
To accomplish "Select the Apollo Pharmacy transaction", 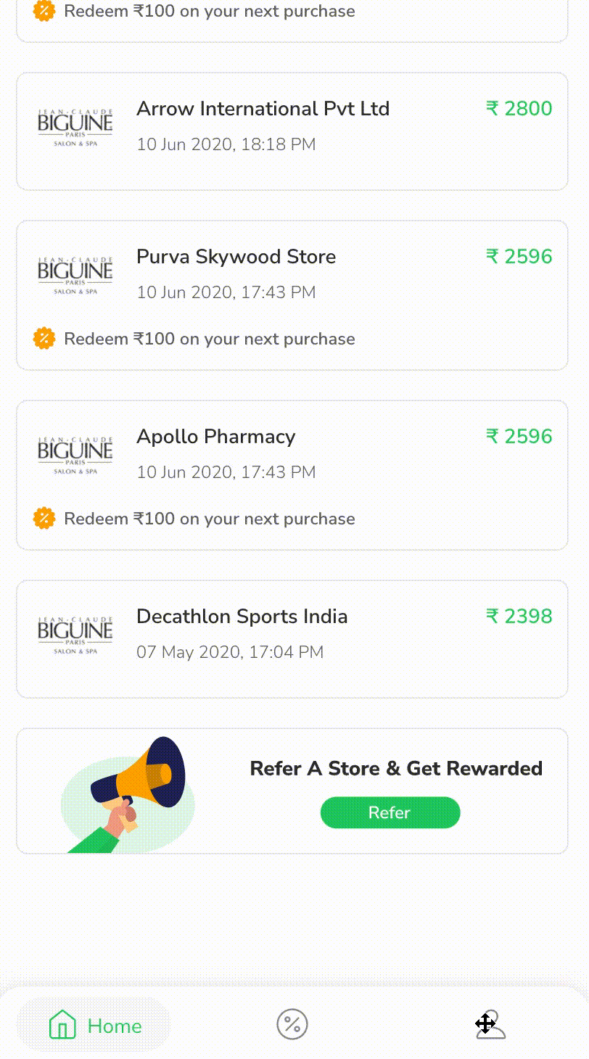I will click(x=215, y=437).
